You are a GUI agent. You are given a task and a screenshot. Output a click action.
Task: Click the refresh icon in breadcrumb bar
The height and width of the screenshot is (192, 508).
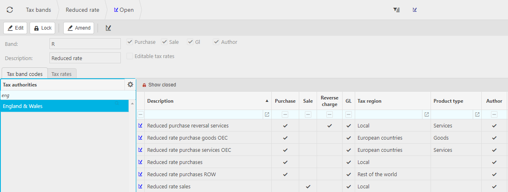point(10,10)
